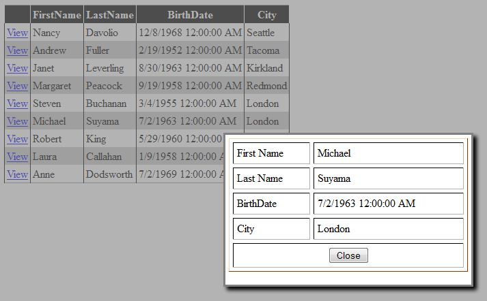The width and height of the screenshot is (487, 301).
Task: Click 'Last Name' label in popup
Action: coord(260,178)
